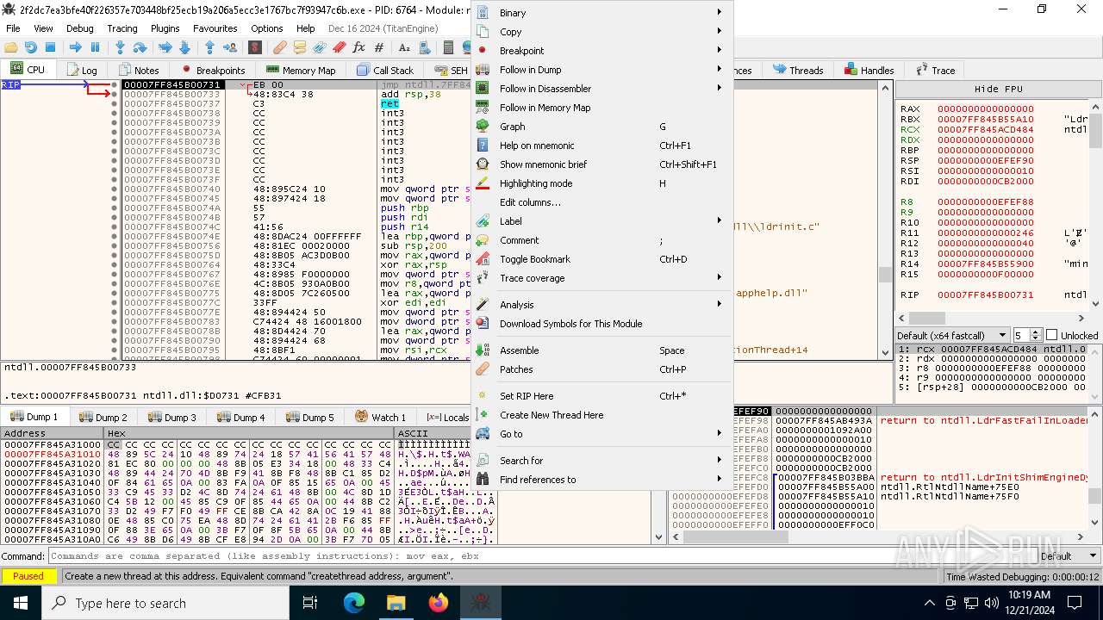
Task: Open Bookmarks with the red bookmark icon
Action: tap(340, 47)
